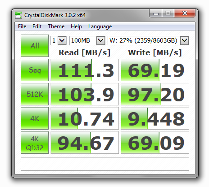Open the File menu
The height and width of the screenshot is (187, 209).
[22, 26]
